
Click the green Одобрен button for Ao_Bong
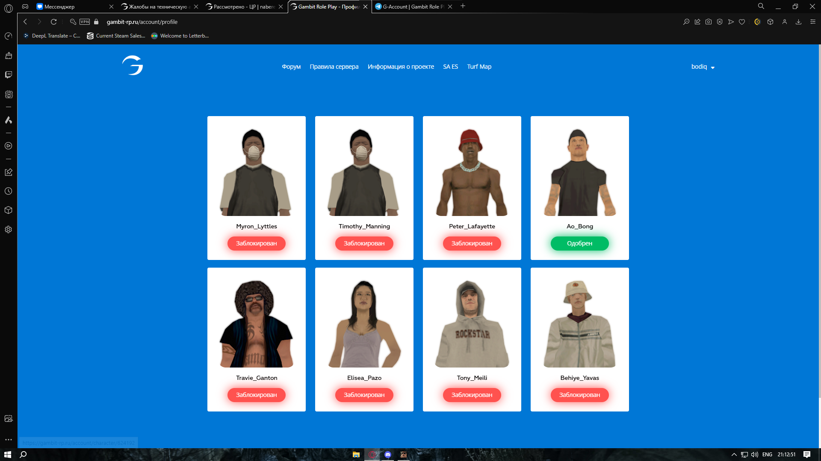click(579, 243)
